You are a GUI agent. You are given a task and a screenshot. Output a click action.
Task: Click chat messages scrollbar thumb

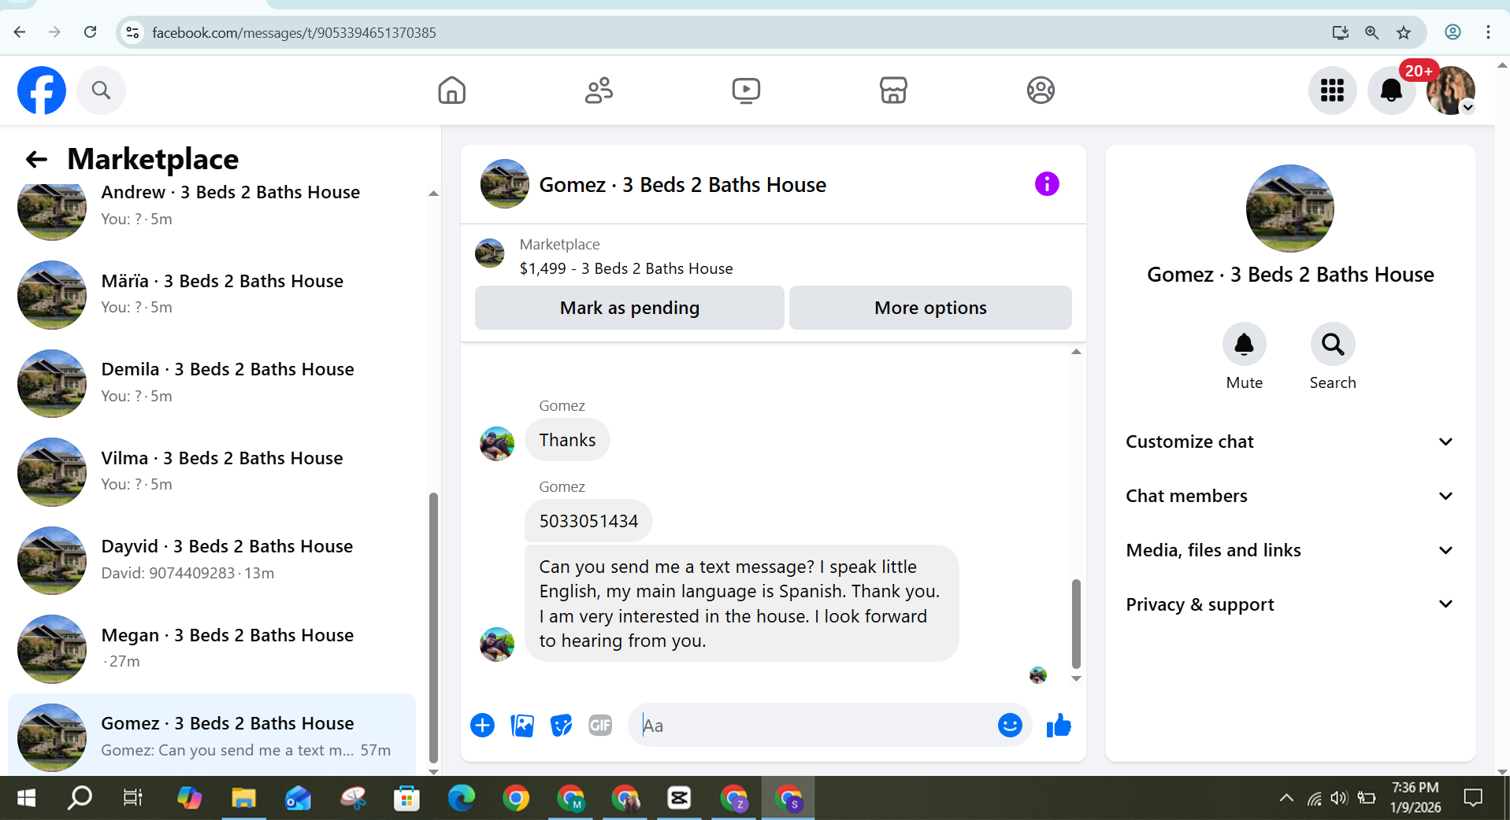click(1076, 623)
